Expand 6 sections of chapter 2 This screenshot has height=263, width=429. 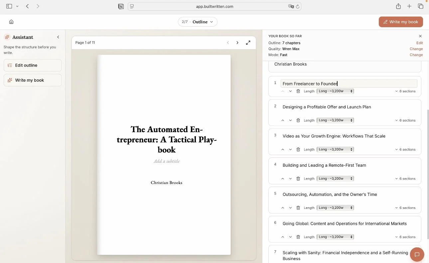point(405,121)
